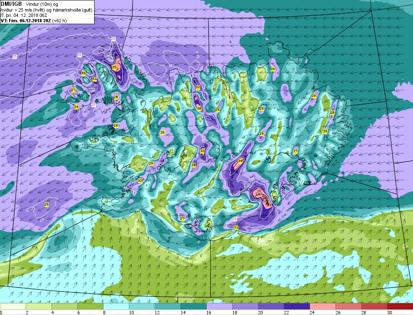Select the 28–30 m/s red legend swatch
Image resolution: width=413 pixels, height=315 pixels.
(x=374, y=306)
